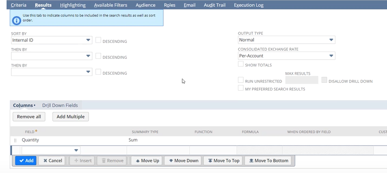The image size is (387, 173).
Task: Click the Add button with checkmark
Action: pos(25,161)
